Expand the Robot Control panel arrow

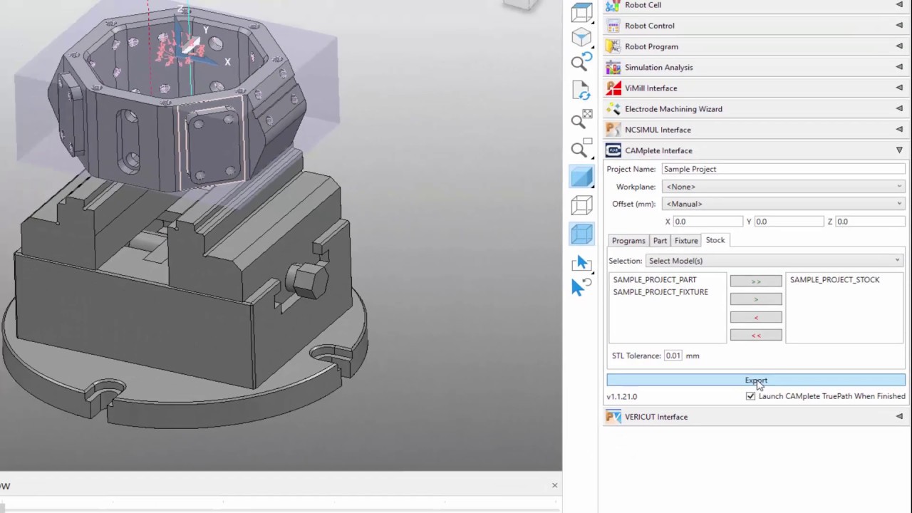(x=899, y=26)
